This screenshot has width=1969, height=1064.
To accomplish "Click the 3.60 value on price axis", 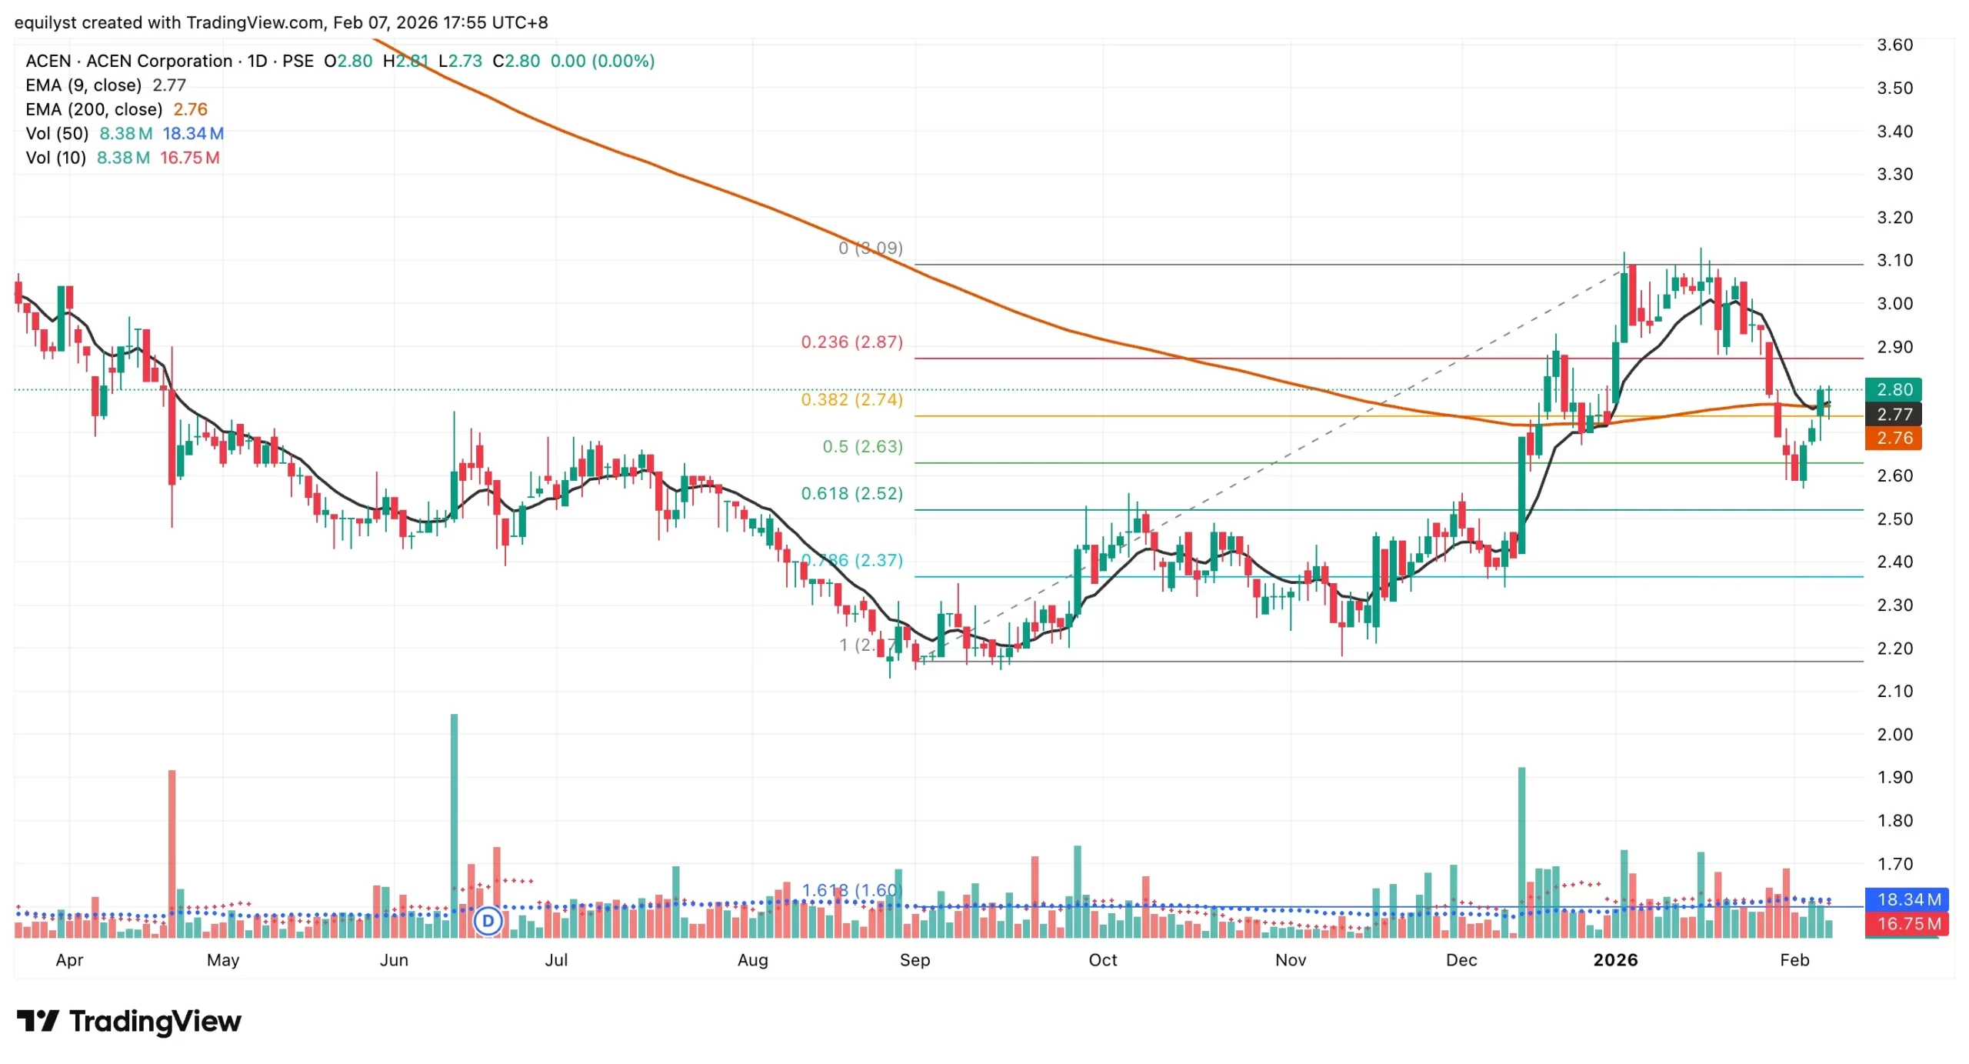I will click(x=1894, y=45).
